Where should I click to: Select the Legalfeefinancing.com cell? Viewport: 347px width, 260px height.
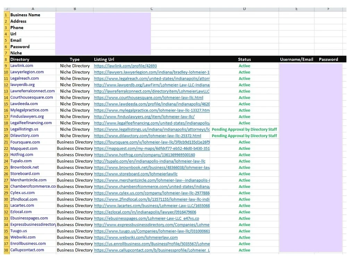click(33, 123)
